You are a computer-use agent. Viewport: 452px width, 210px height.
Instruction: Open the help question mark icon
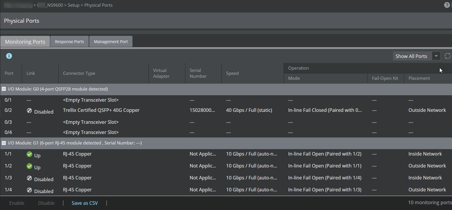pyautogui.click(x=447, y=5)
